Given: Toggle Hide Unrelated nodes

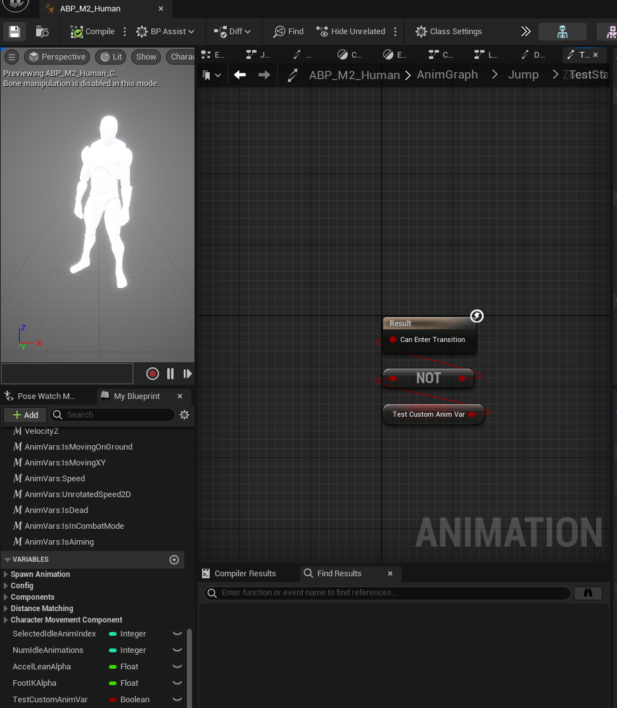Looking at the screenshot, I should tap(350, 32).
